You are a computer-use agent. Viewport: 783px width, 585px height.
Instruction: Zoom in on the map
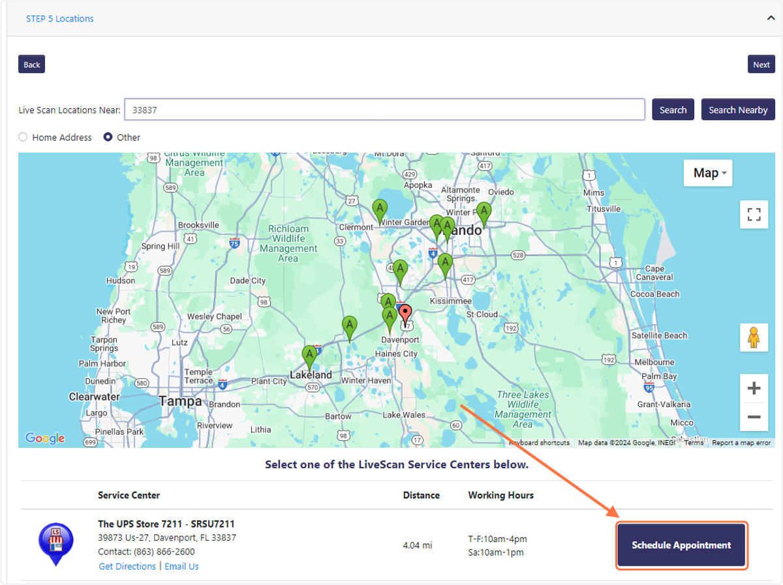[x=754, y=389]
